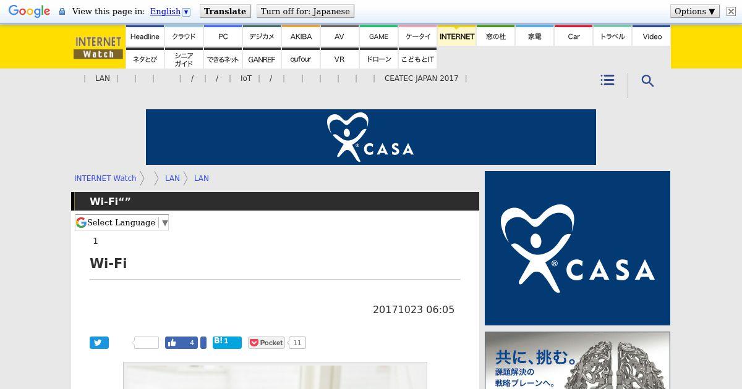Screen dimensions: 742x389
Task: Save article with Pocket button
Action: 267,343
